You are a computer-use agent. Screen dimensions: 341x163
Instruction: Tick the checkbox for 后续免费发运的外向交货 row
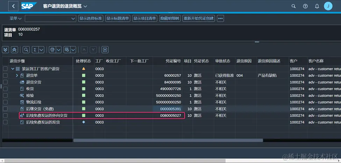(5, 115)
